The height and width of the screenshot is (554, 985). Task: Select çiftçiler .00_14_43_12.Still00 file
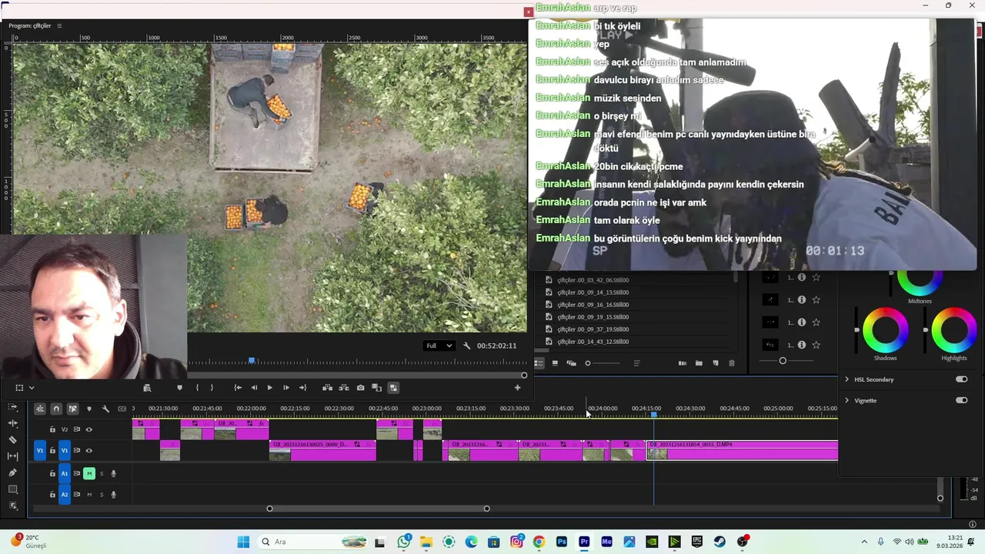click(x=593, y=342)
